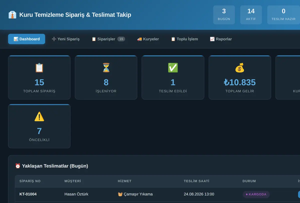Image resolution: width=300 pixels, height=203 pixels.
Task: Click the Teslim Saati column header
Action: pyautogui.click(x=196, y=181)
